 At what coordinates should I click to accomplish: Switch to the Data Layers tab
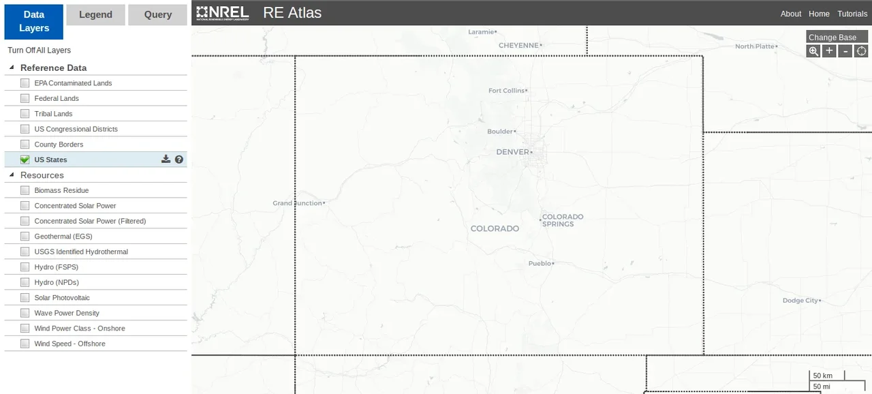pyautogui.click(x=34, y=22)
